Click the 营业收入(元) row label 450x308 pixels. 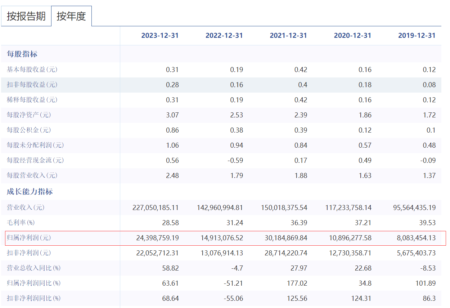pos(26,207)
